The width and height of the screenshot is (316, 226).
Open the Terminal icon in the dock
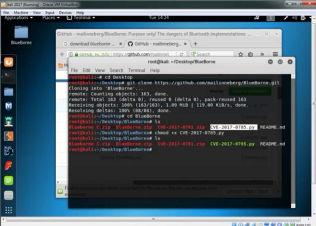9,77
